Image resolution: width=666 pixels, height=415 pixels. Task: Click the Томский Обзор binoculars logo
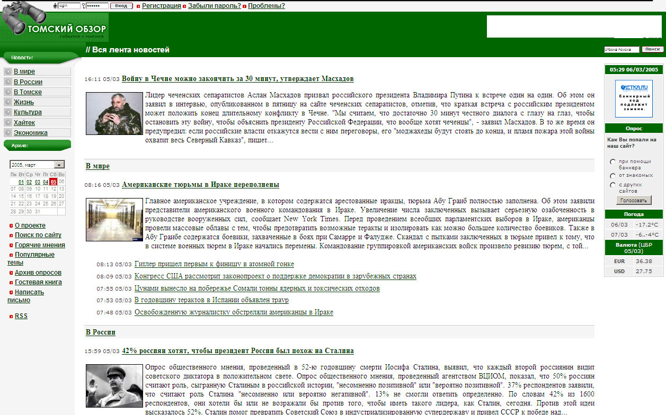(53, 24)
